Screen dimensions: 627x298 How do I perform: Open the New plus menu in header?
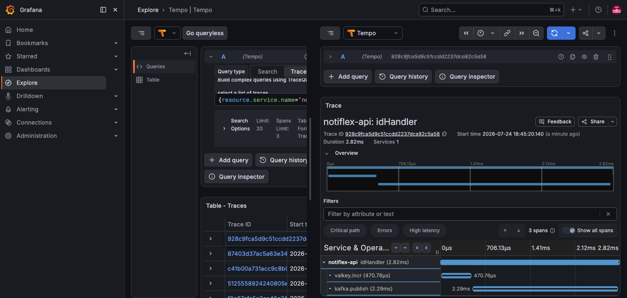[x=576, y=10]
